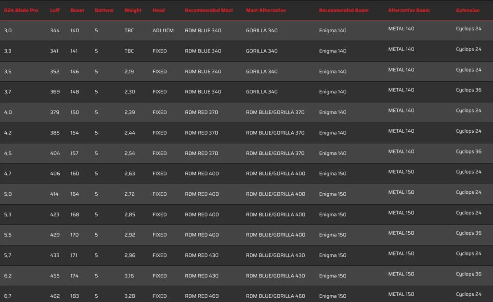Select the "Luff" column header
The width and height of the screenshot is (493, 302).
[x=55, y=11]
